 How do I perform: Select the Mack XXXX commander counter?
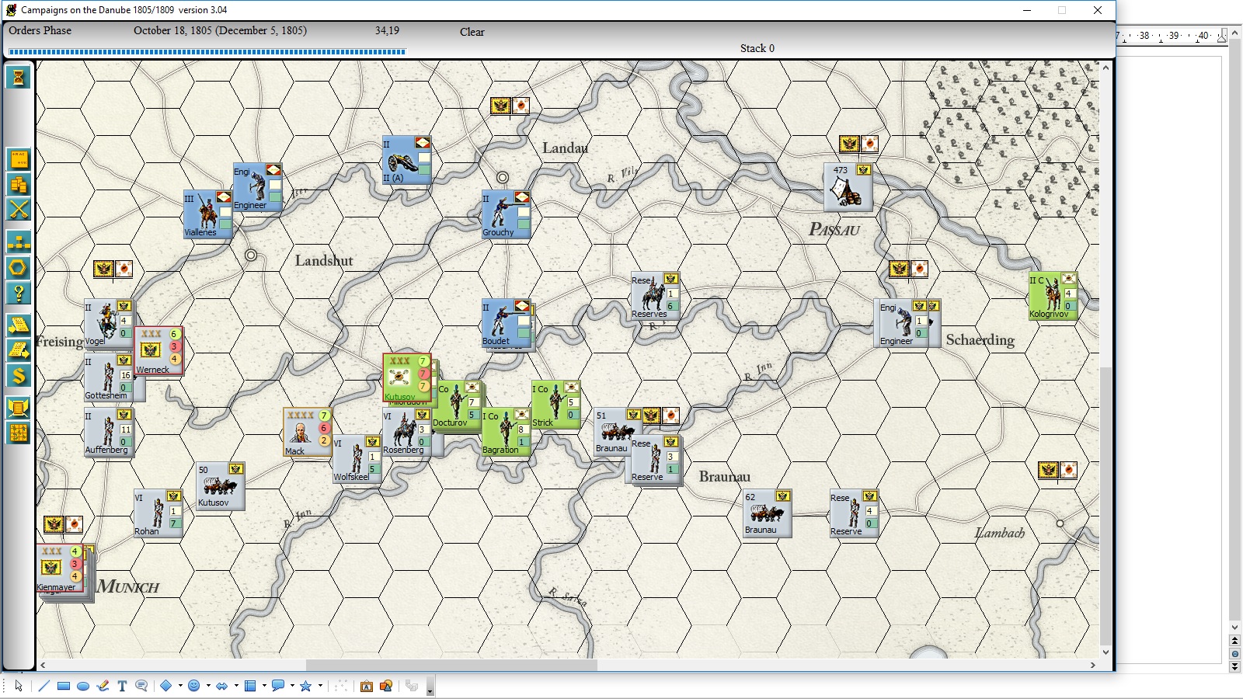click(308, 432)
